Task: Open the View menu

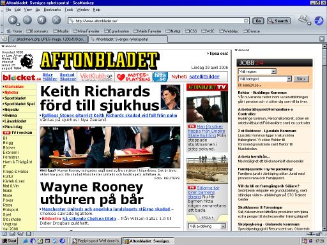Action: [28, 10]
